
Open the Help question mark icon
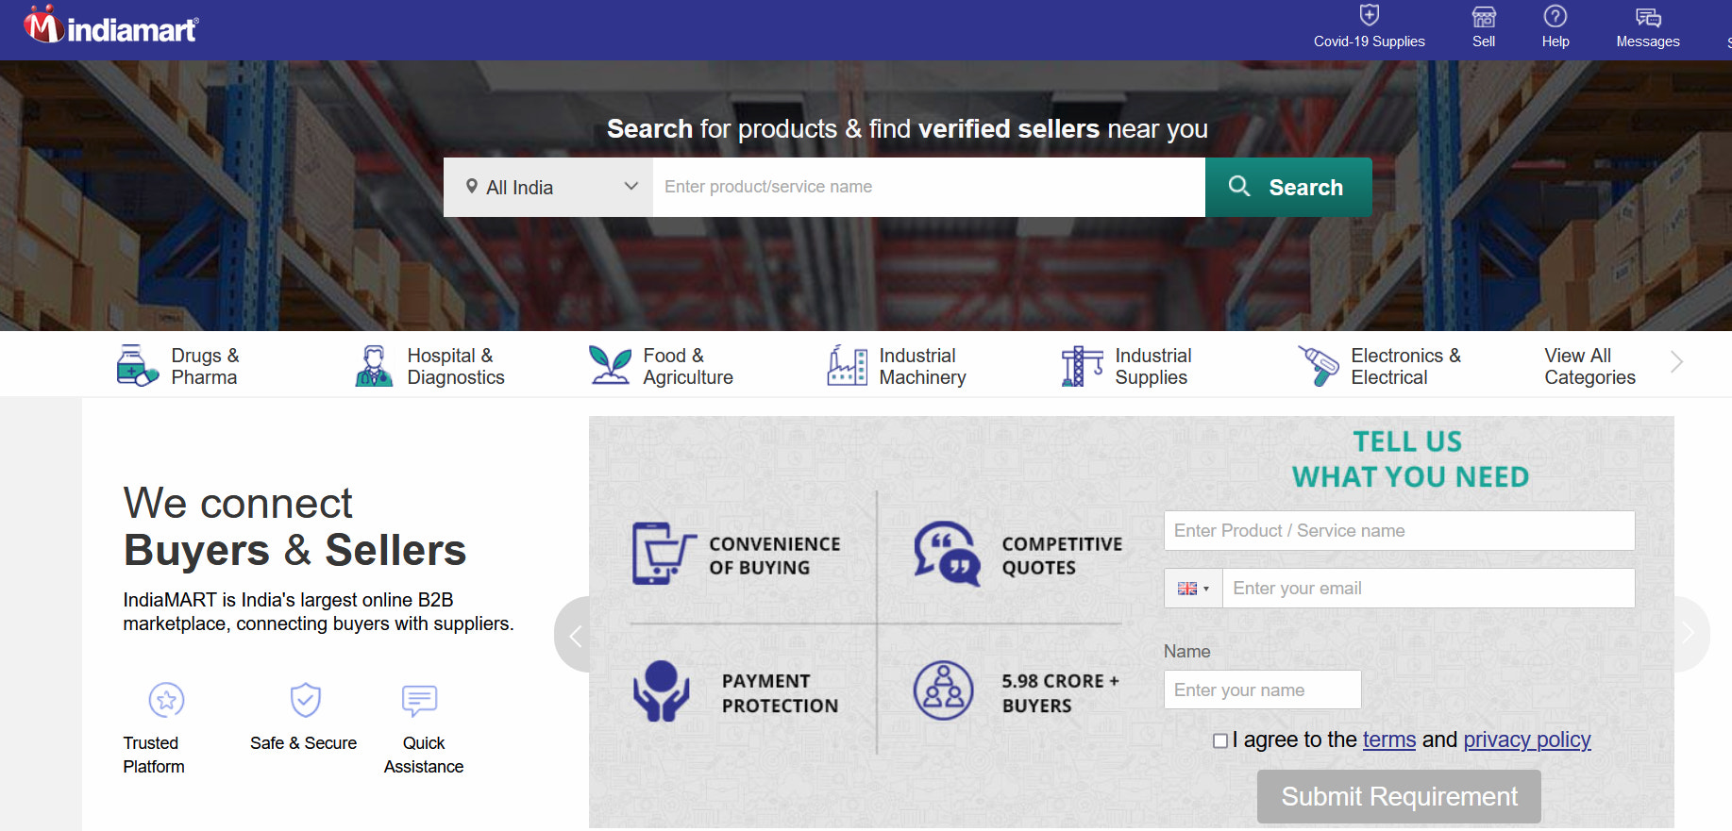coord(1555,17)
